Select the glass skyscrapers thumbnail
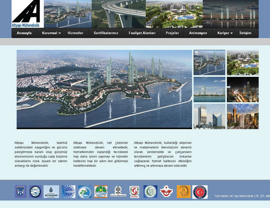Screen dimensions: 270x208 click(209, 116)
